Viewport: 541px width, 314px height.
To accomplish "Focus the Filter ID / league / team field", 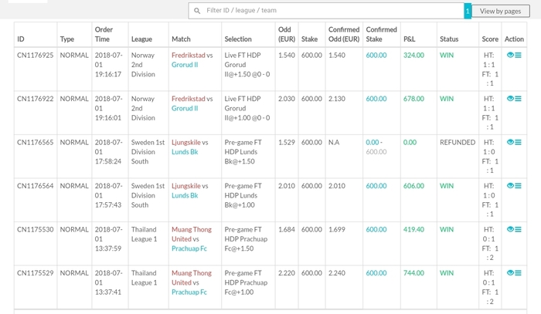I will pyautogui.click(x=326, y=11).
